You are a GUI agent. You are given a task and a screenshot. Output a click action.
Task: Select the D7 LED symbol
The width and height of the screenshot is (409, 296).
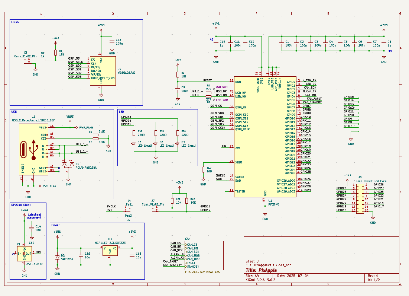pyautogui.click(x=178, y=144)
